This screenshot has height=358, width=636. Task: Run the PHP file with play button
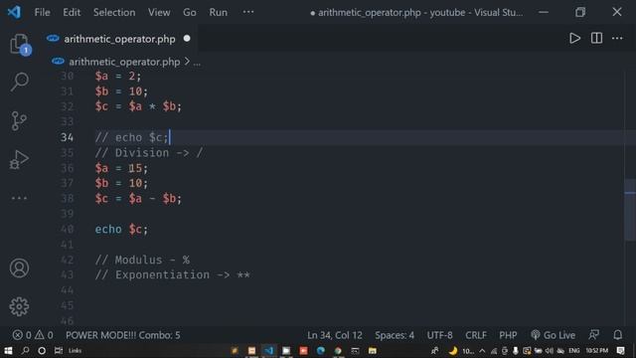574,38
